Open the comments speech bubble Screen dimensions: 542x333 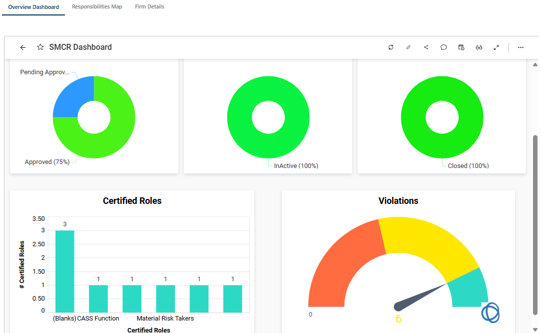444,47
